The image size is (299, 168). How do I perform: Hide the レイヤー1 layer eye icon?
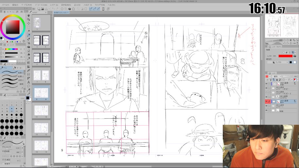pos(266,106)
